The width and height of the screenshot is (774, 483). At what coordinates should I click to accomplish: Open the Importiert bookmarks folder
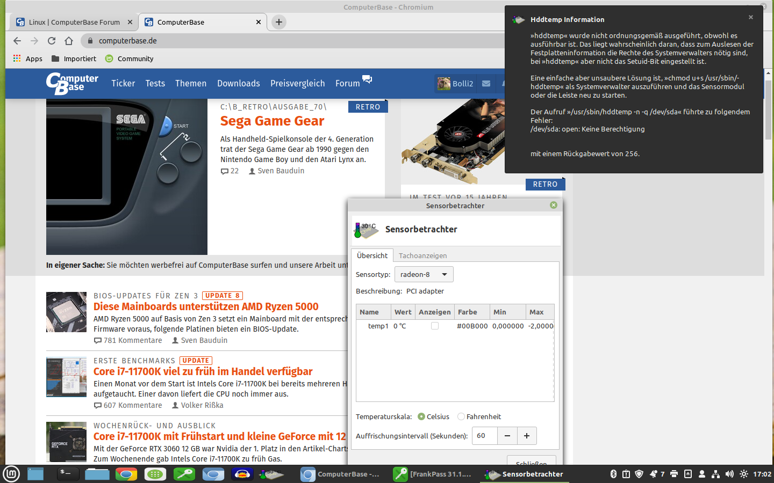click(74, 58)
